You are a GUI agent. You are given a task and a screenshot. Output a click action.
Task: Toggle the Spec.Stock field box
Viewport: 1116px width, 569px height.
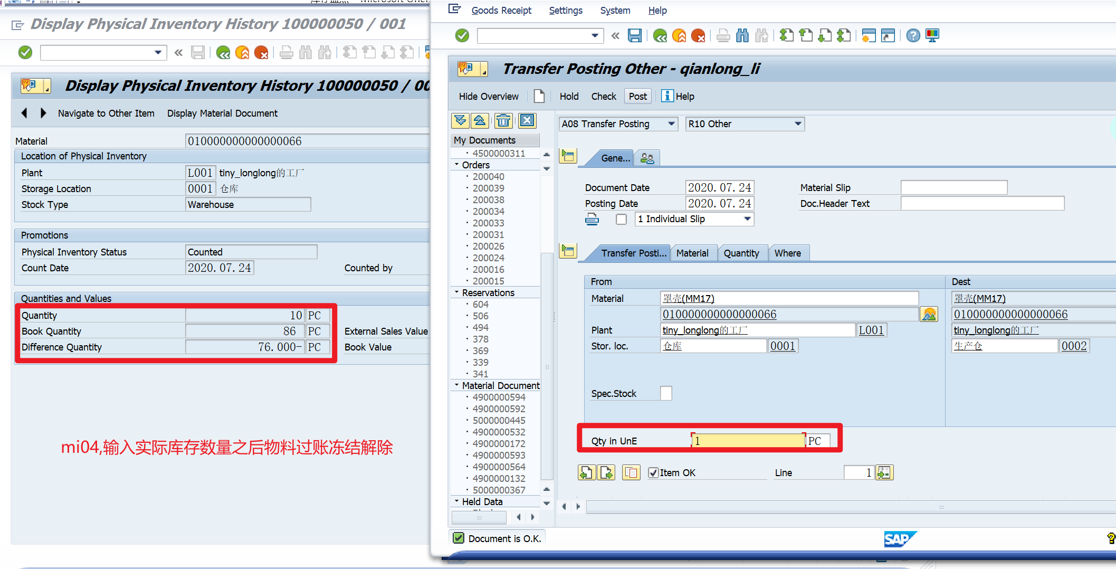tap(666, 393)
